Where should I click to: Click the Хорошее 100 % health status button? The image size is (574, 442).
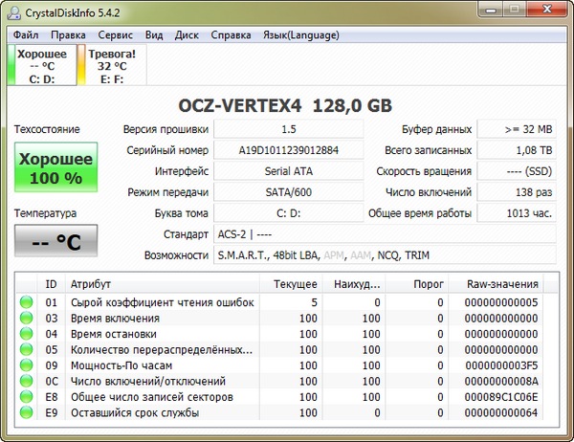pyautogui.click(x=55, y=168)
